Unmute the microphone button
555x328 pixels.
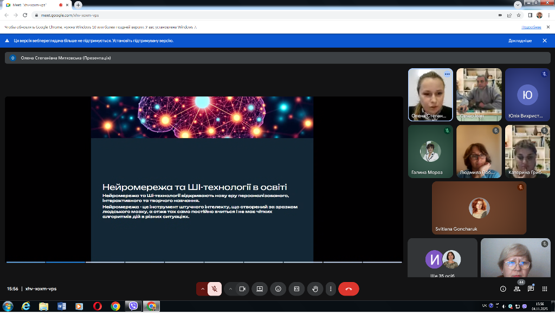click(215, 289)
